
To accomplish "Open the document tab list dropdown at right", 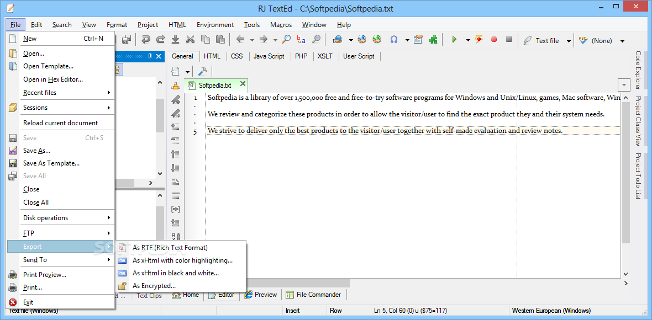I will pyautogui.click(x=624, y=85).
